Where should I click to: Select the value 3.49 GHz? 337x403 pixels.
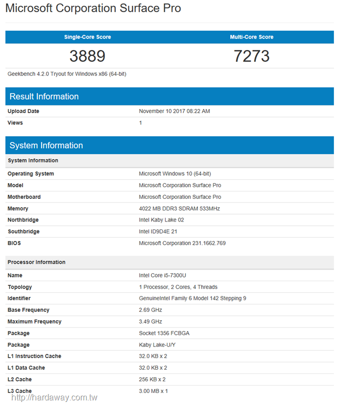151,322
